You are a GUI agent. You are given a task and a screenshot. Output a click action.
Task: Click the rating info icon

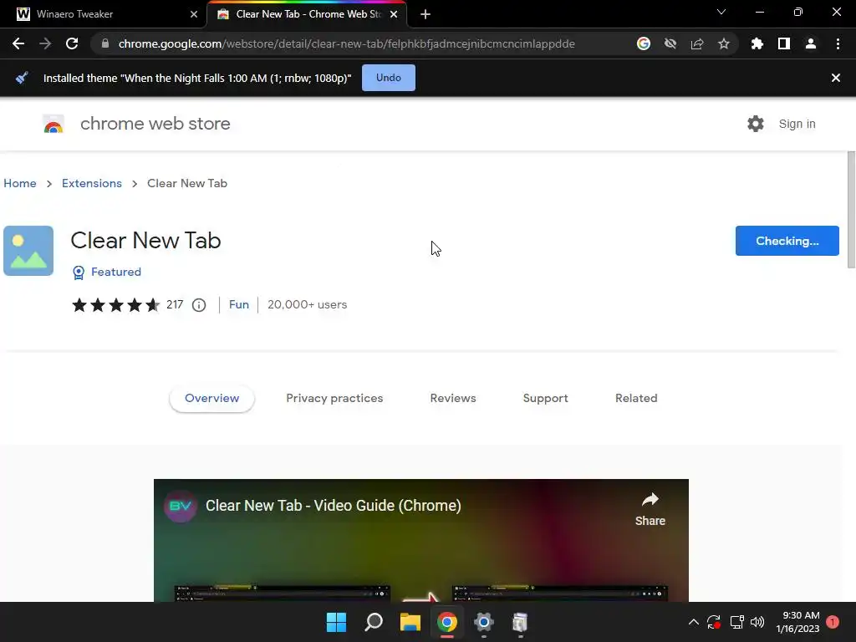pos(199,304)
